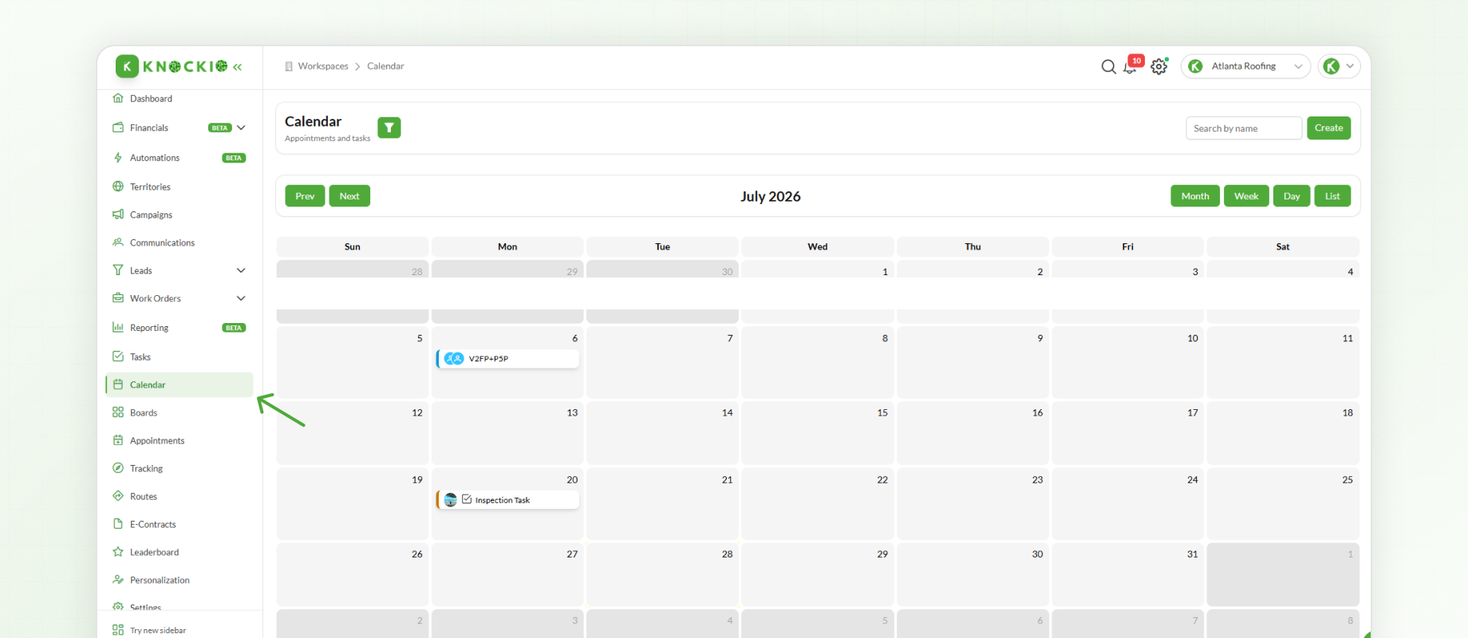Go to previous month with Prev
Viewport: 1468px width, 638px height.
click(x=305, y=196)
